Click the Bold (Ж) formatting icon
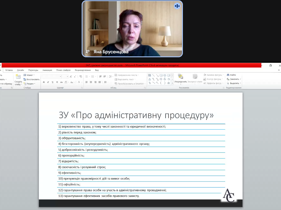 point(44,82)
